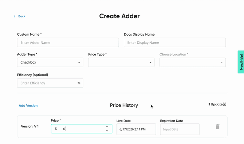
Task: Click the 1 Update(s) text
Action: click(217, 104)
